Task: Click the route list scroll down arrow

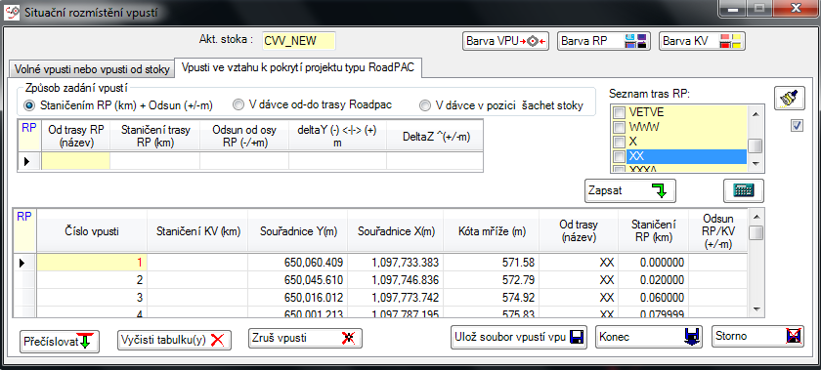Action: [x=755, y=164]
